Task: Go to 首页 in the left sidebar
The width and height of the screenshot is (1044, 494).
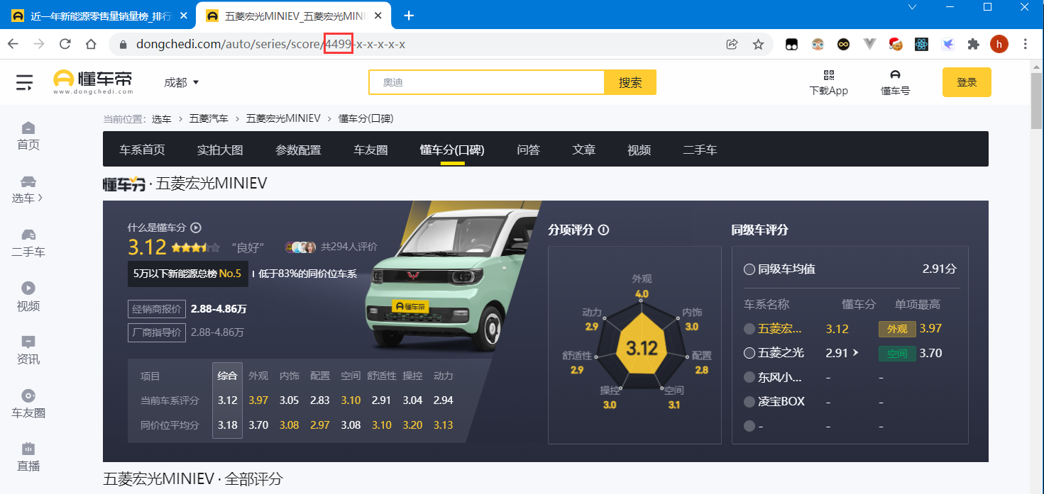Action: (28, 136)
